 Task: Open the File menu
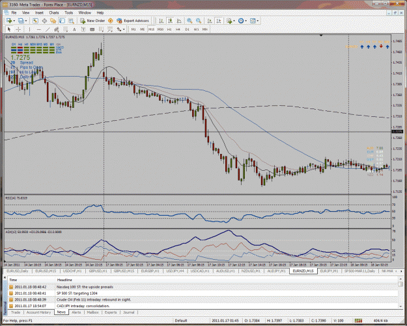(x=14, y=13)
